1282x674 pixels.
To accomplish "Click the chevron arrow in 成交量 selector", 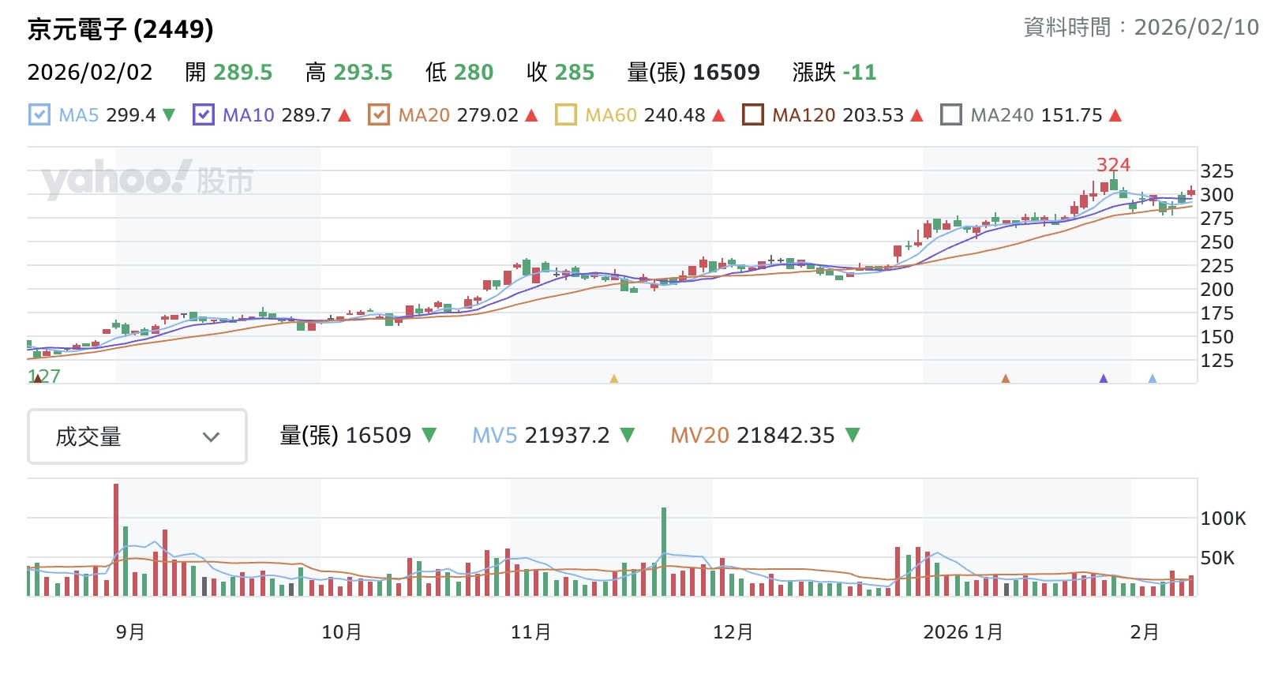I will (211, 436).
